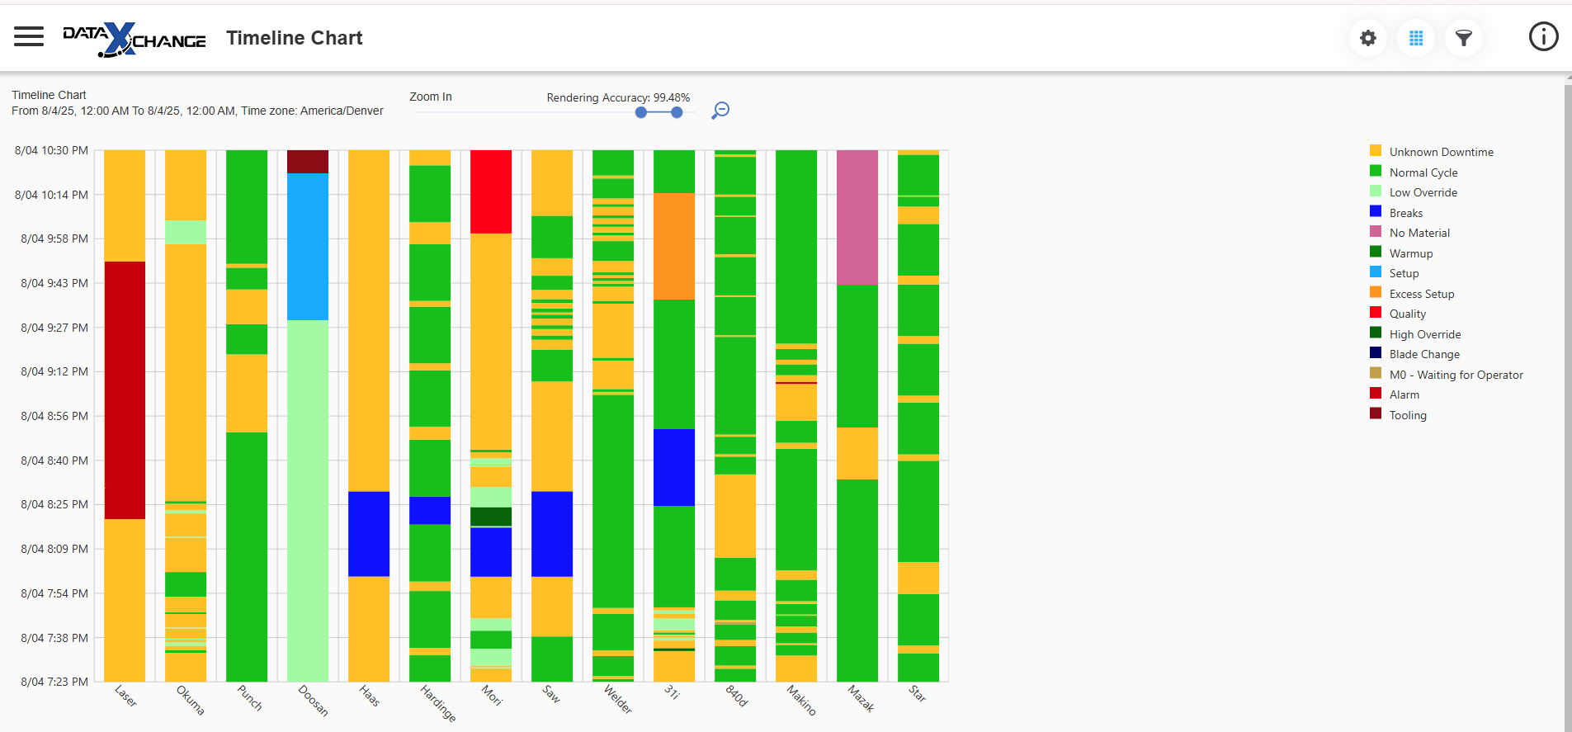Image resolution: width=1572 pixels, height=732 pixels.
Task: Click the right zoom slider handle
Action: point(677,112)
